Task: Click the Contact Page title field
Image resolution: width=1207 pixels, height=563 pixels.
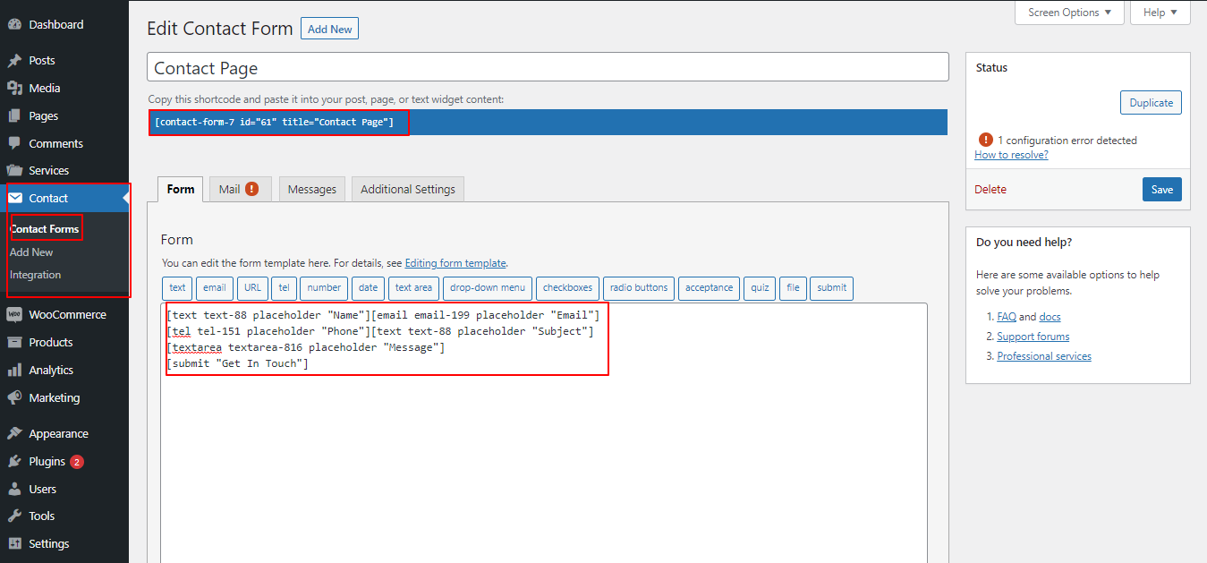Action: coord(548,68)
